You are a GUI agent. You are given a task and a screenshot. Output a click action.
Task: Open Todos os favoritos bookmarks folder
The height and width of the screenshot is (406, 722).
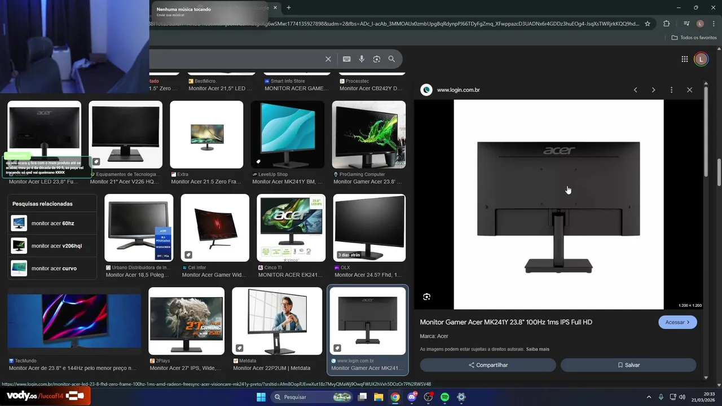tap(694, 38)
